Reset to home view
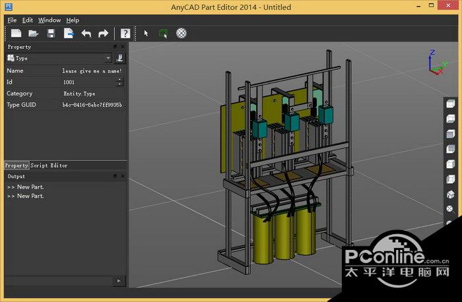Screen dimensions: 462x302 451,195
